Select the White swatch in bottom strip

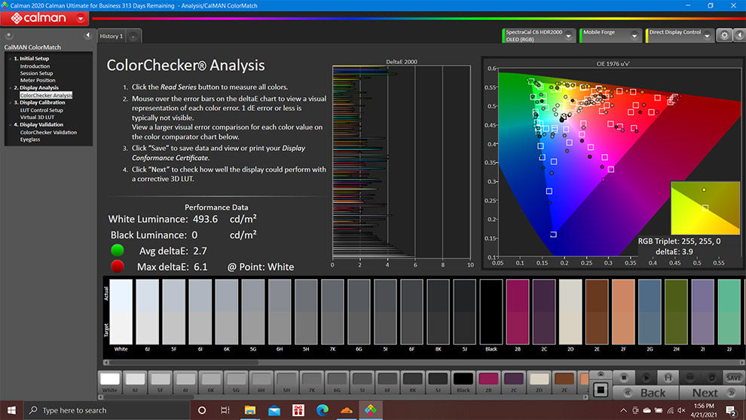(x=110, y=382)
